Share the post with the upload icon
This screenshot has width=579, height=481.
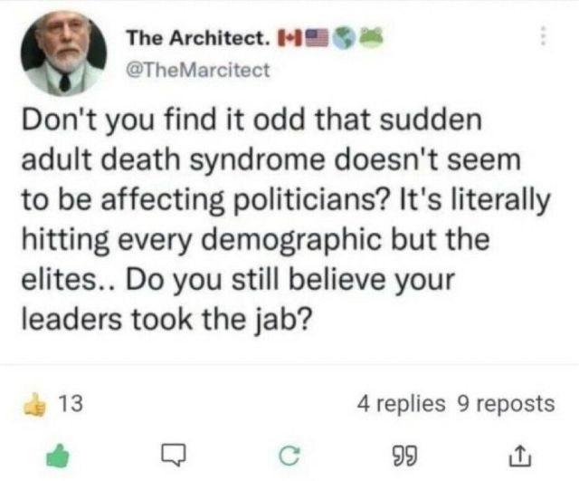(x=520, y=456)
